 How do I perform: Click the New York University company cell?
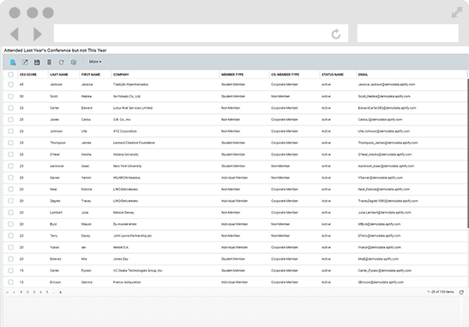(128, 166)
